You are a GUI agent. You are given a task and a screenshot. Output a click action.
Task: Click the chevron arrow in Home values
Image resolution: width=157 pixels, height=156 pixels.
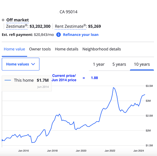coord(33,64)
